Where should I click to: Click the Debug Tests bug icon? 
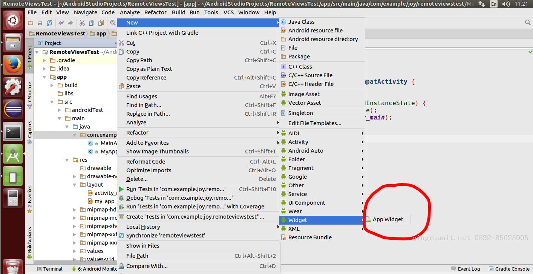tap(121, 198)
